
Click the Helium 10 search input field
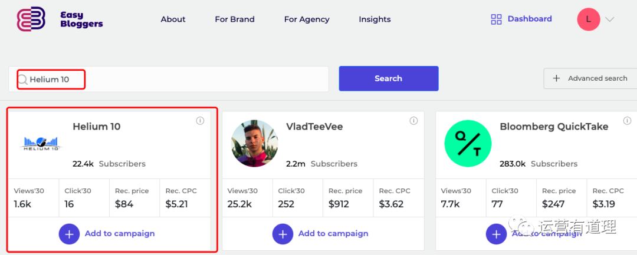tap(177, 80)
